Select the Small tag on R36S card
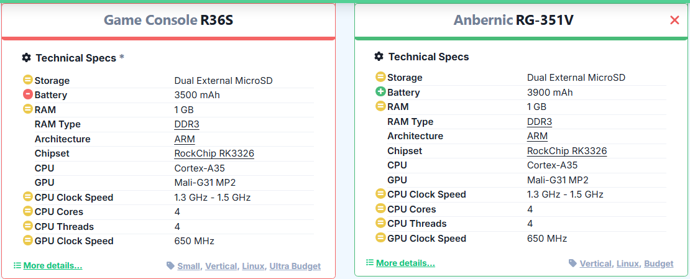690x279 pixels. click(188, 266)
